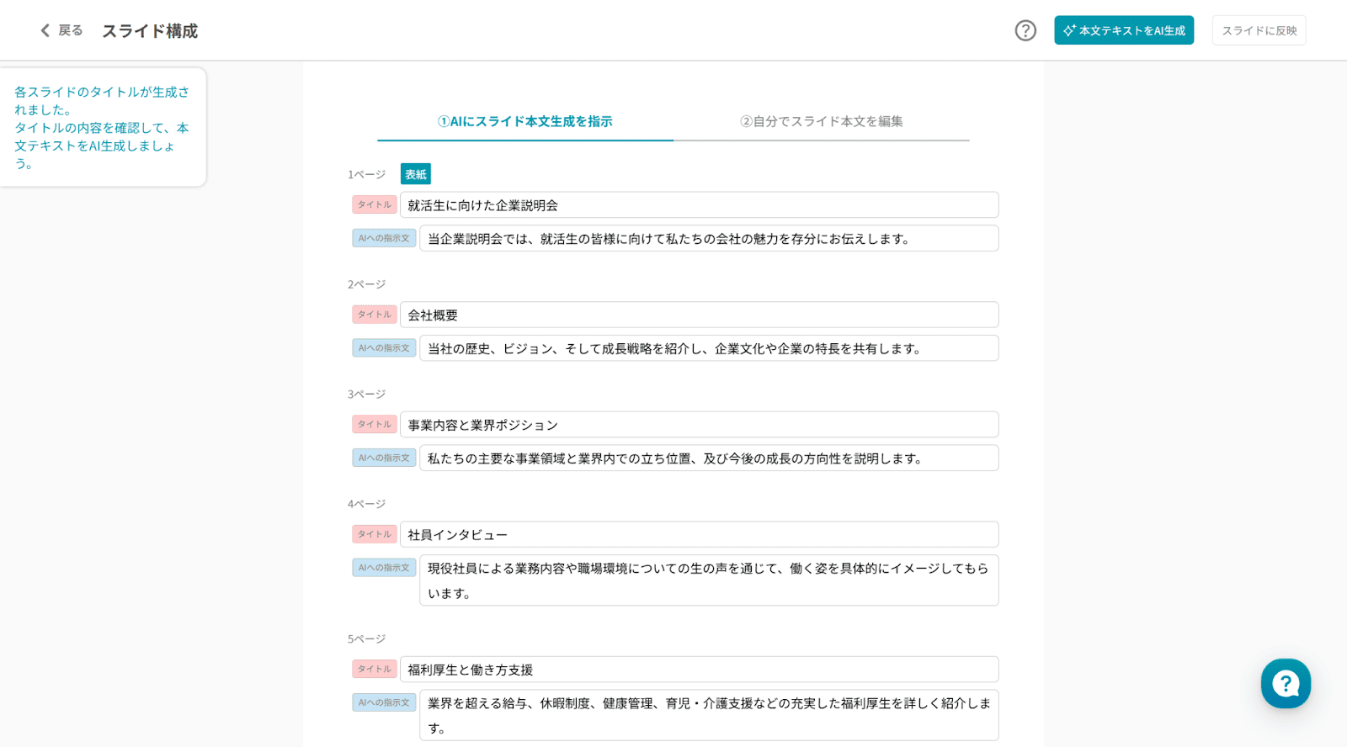This screenshot has width=1347, height=747.
Task: Click the スライドに反映 button
Action: click(1259, 30)
